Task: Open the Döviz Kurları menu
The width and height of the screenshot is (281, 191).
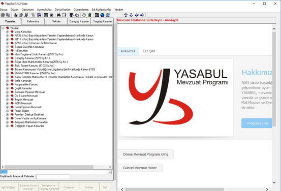Action: pos(63,10)
